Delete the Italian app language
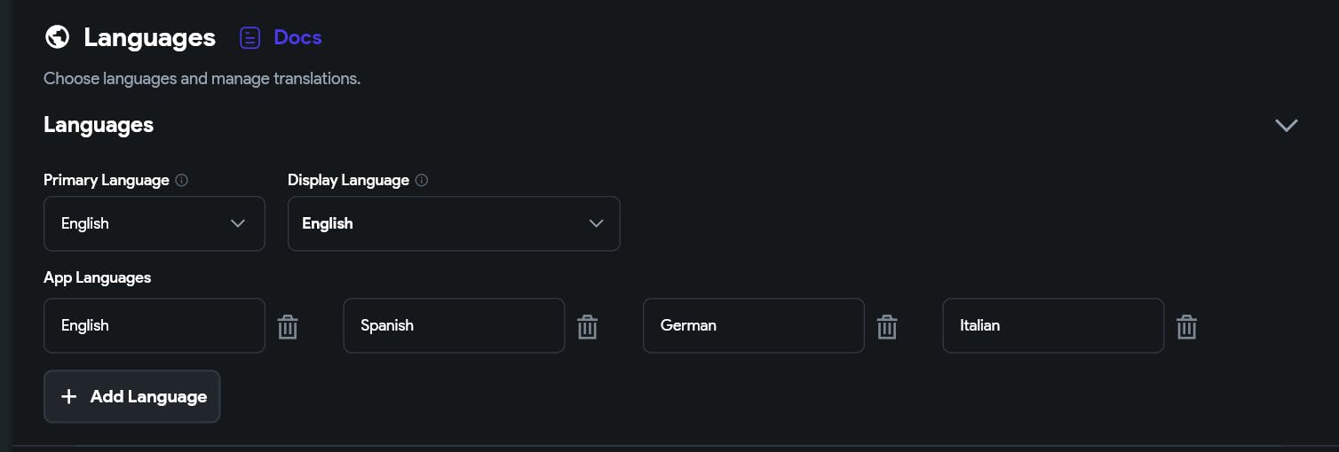Image resolution: width=1339 pixels, height=452 pixels. click(1186, 327)
